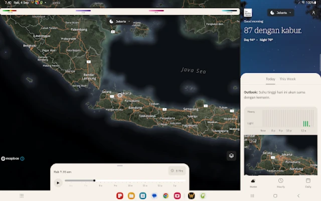Launch Chrome from the taskbar

pos(166,195)
